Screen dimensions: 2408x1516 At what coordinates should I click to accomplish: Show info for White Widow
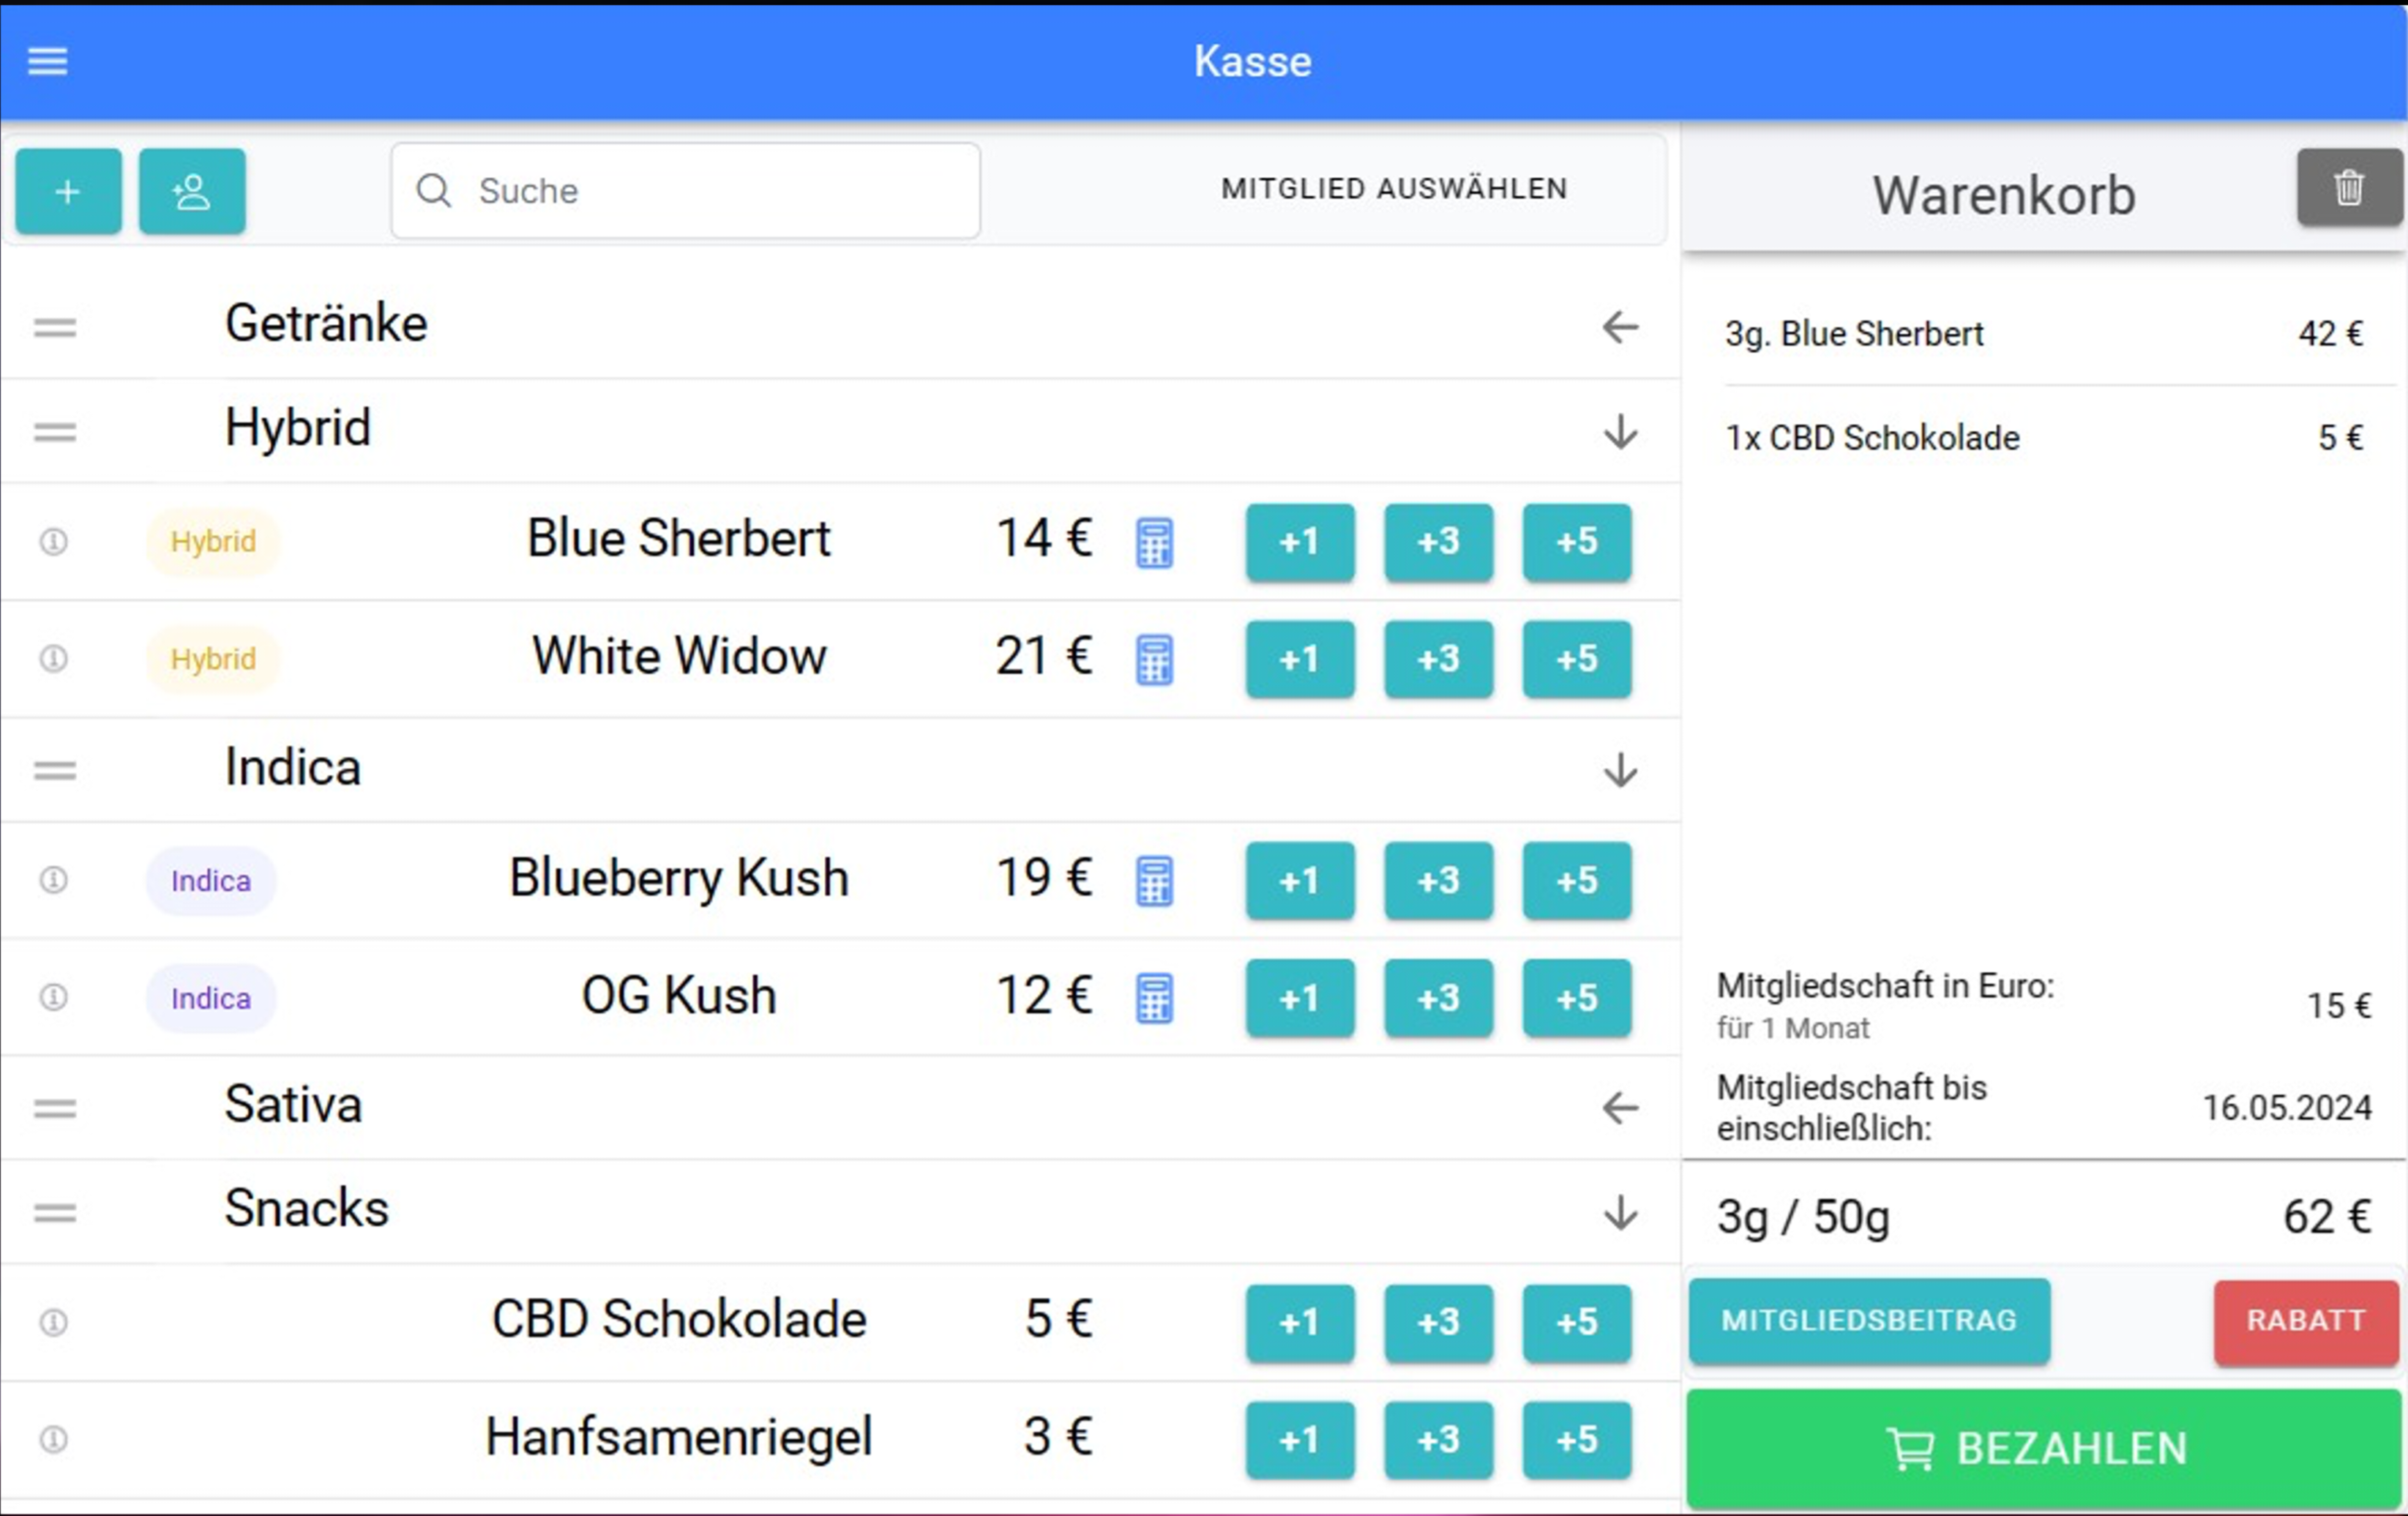point(53,659)
